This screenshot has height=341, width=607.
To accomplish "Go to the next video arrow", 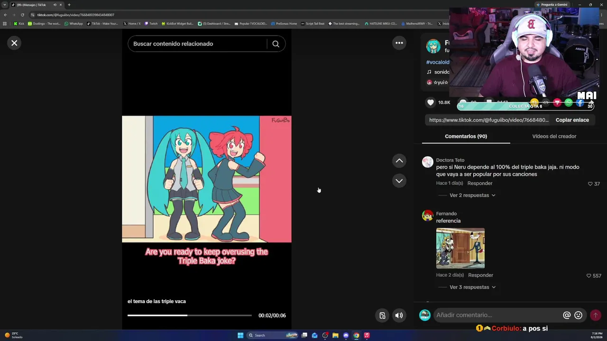I will (399, 181).
